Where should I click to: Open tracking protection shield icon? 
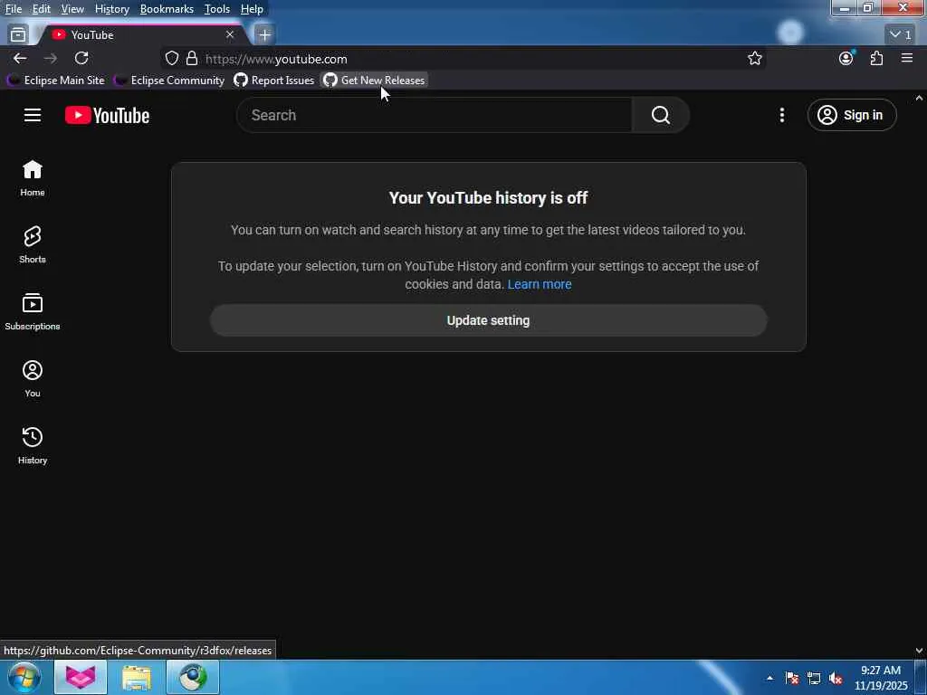[x=171, y=59]
